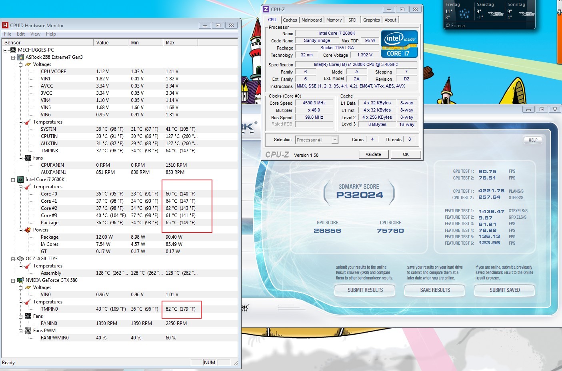The width and height of the screenshot is (562, 371).
Task: Click the ASRock Z68 Extreme7 motherboard icon
Action: tap(20, 57)
